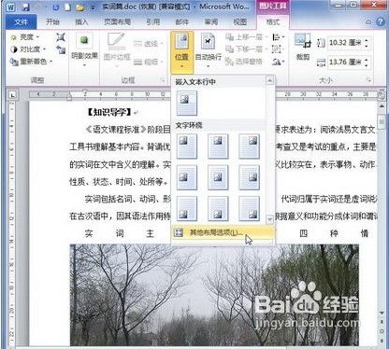Choose middle-right text wrapping position
Viewport: 389px width, 349px height.
(249, 177)
